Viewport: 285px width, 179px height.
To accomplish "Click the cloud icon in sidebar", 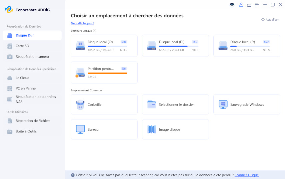I will click(10, 78).
